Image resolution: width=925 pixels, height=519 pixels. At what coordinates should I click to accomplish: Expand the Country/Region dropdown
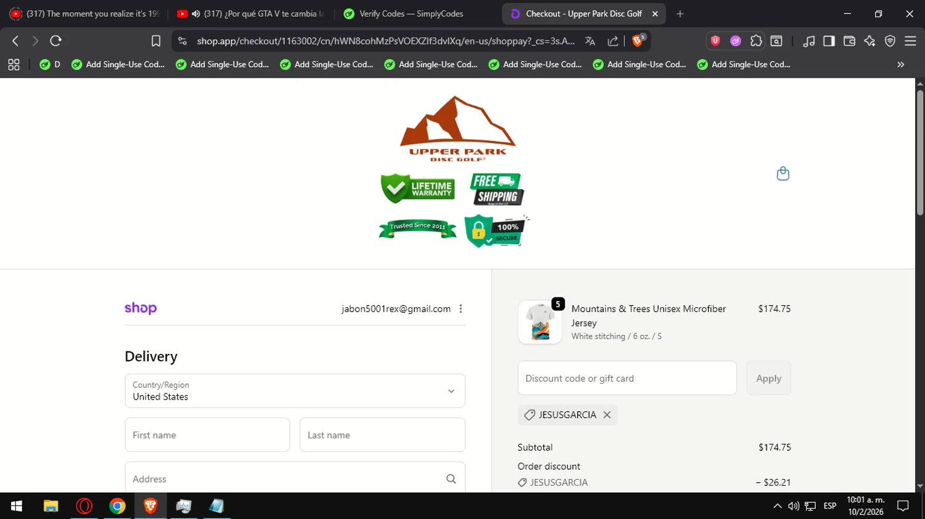pos(295,391)
